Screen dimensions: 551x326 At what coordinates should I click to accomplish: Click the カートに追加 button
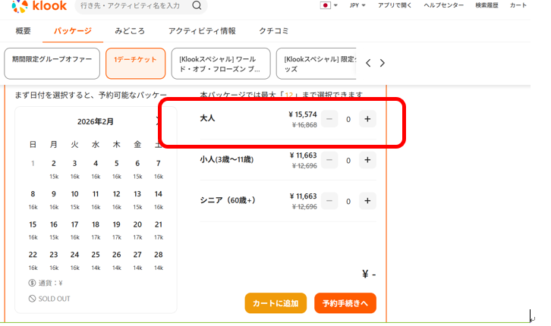[x=275, y=303]
